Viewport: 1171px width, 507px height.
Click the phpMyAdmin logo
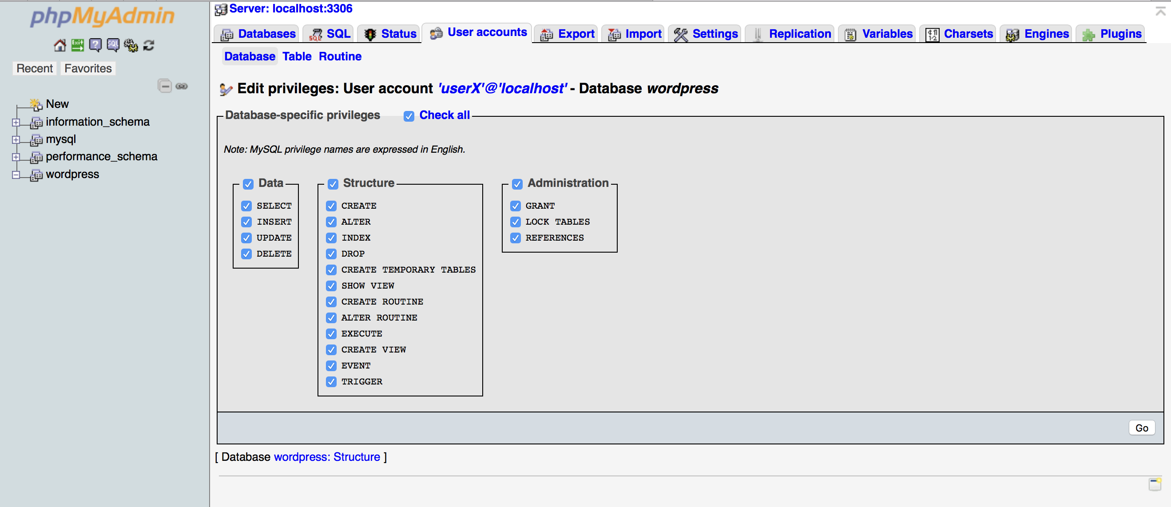[102, 16]
